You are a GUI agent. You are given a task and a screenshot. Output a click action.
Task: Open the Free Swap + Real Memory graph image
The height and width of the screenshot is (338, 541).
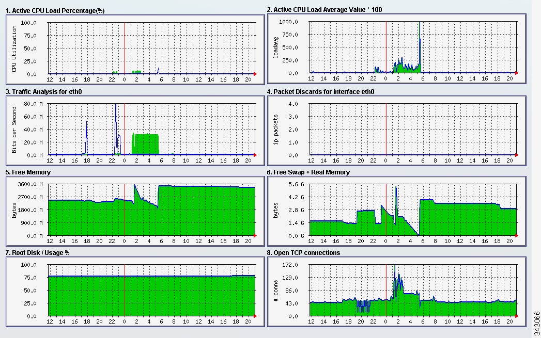tap(397, 211)
